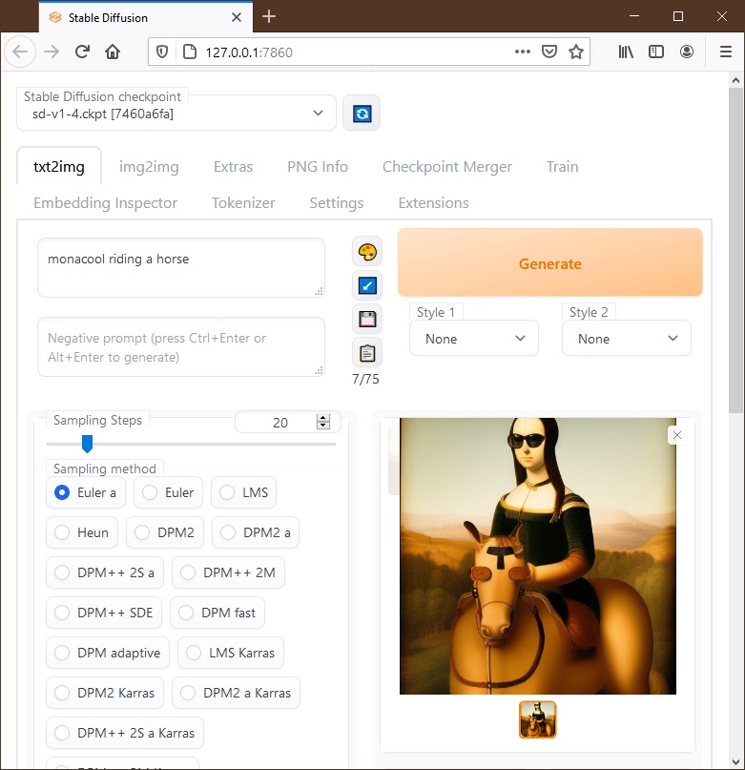Select the Euler a sampling method

tap(86, 492)
